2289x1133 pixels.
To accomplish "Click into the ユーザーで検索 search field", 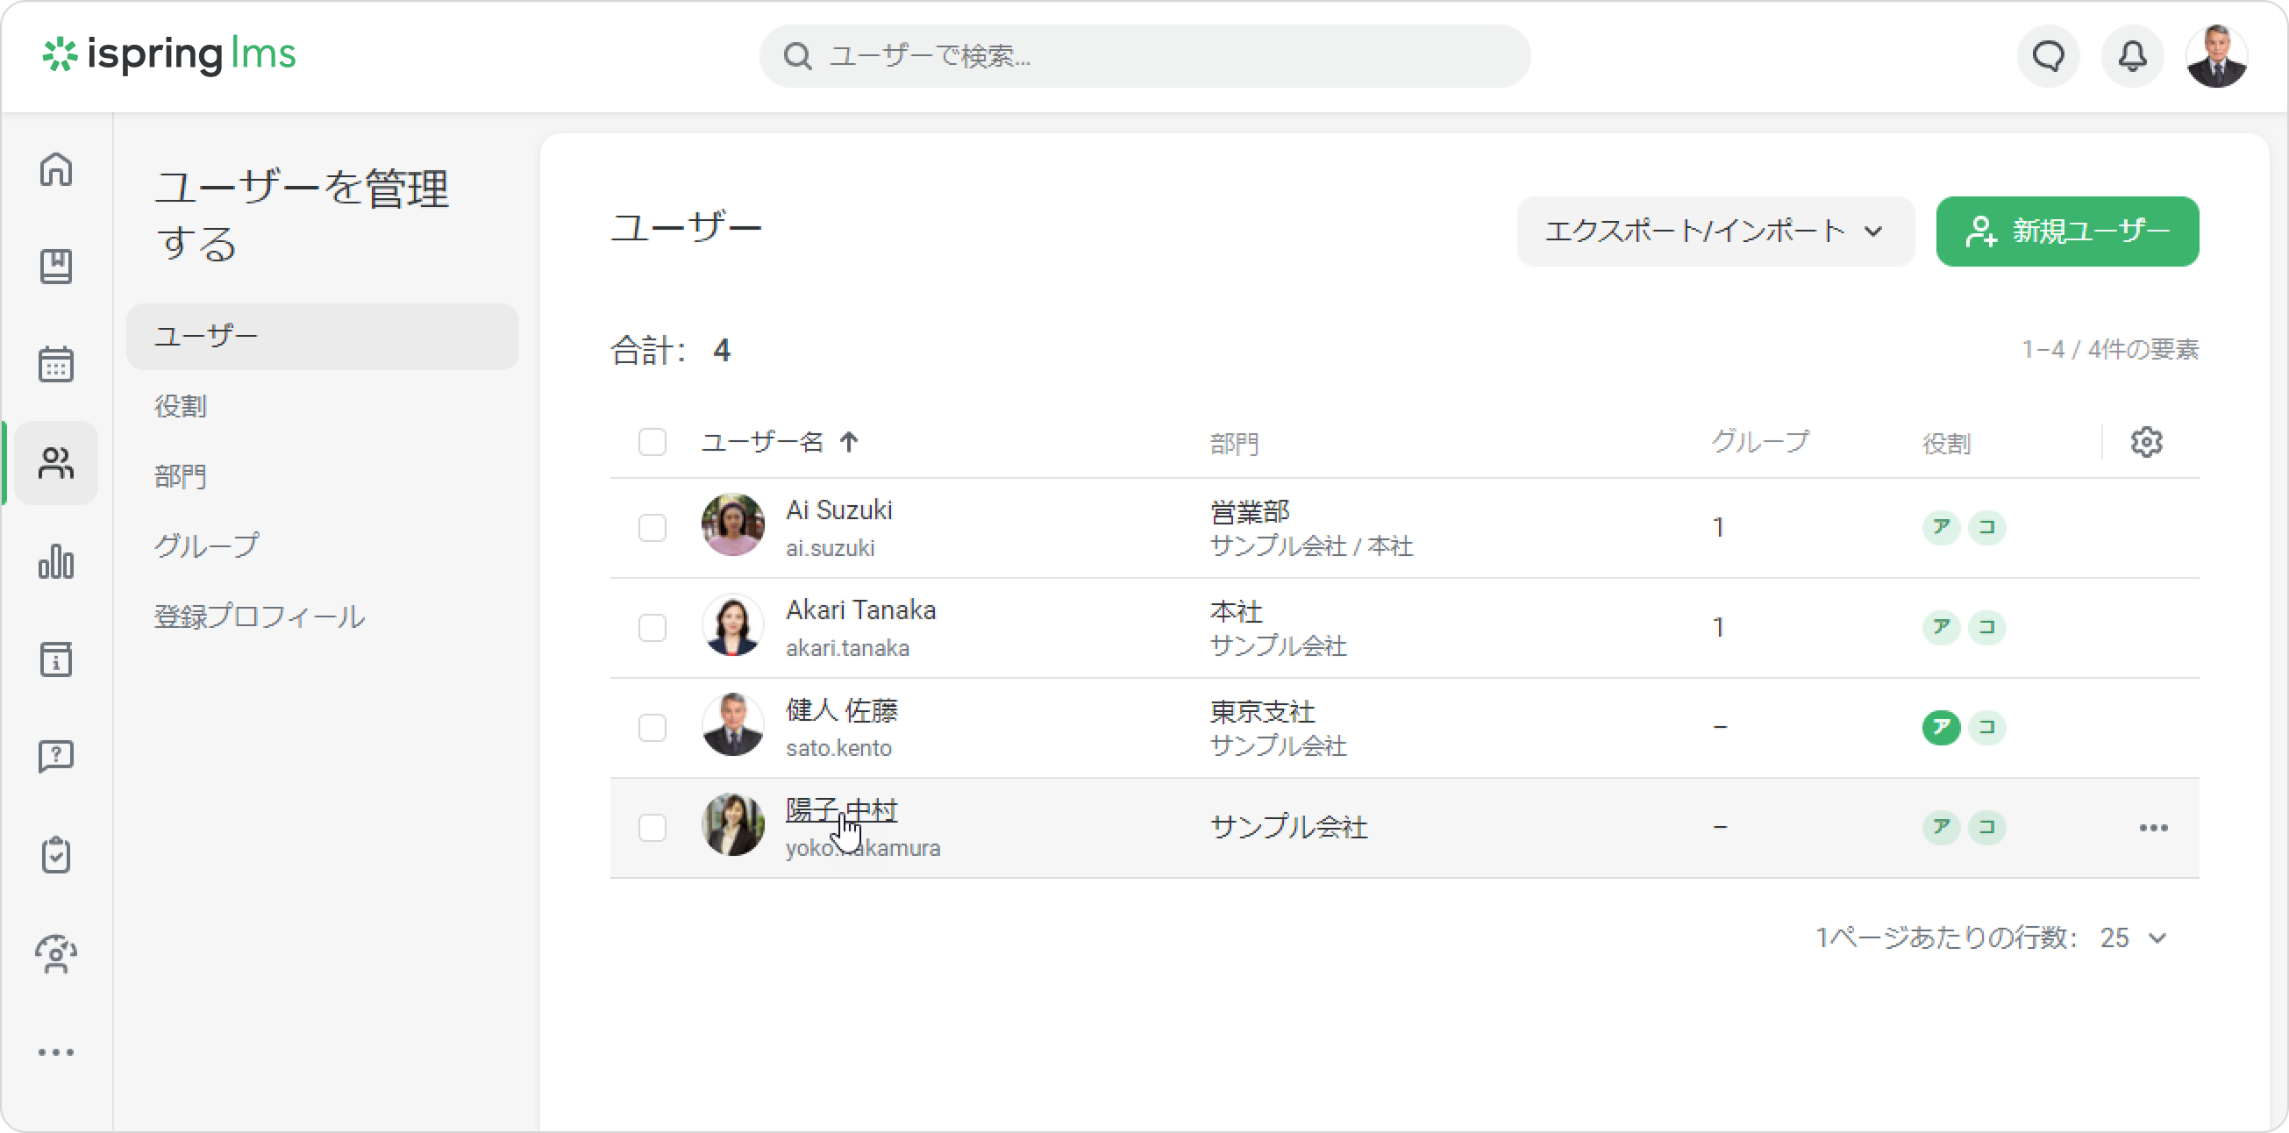I will pyautogui.click(x=1144, y=56).
